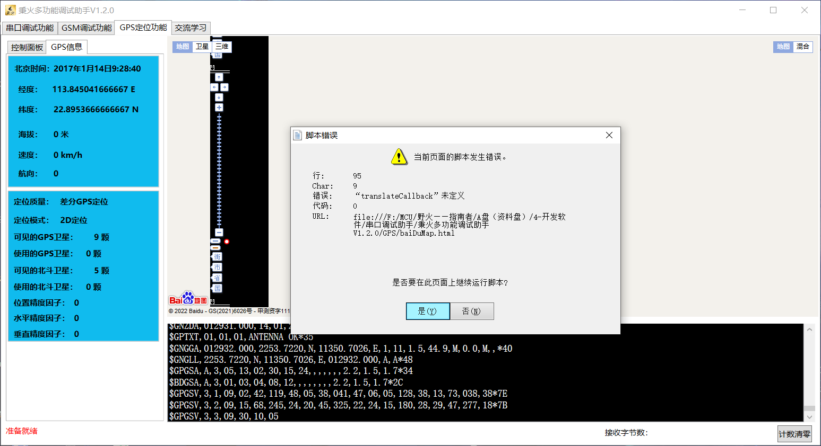Click the $GNGLL sentence line in log

pyautogui.click(x=291, y=360)
